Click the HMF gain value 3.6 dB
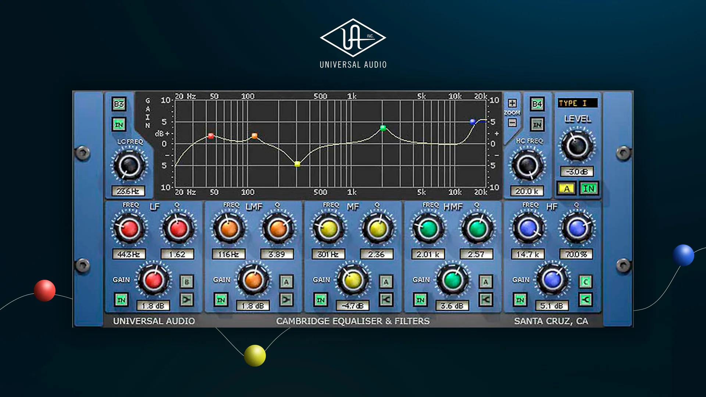The image size is (706, 397). click(452, 305)
